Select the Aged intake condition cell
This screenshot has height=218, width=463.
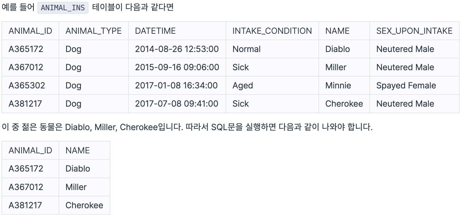[x=272, y=86]
